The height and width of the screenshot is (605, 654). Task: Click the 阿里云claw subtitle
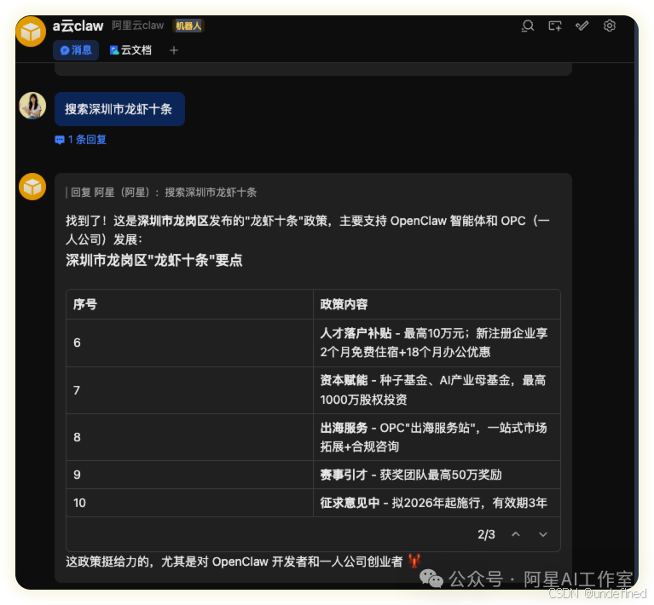138,26
